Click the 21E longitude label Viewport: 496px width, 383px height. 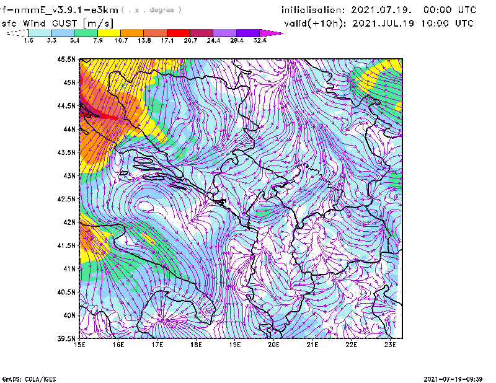pyautogui.click(x=312, y=345)
